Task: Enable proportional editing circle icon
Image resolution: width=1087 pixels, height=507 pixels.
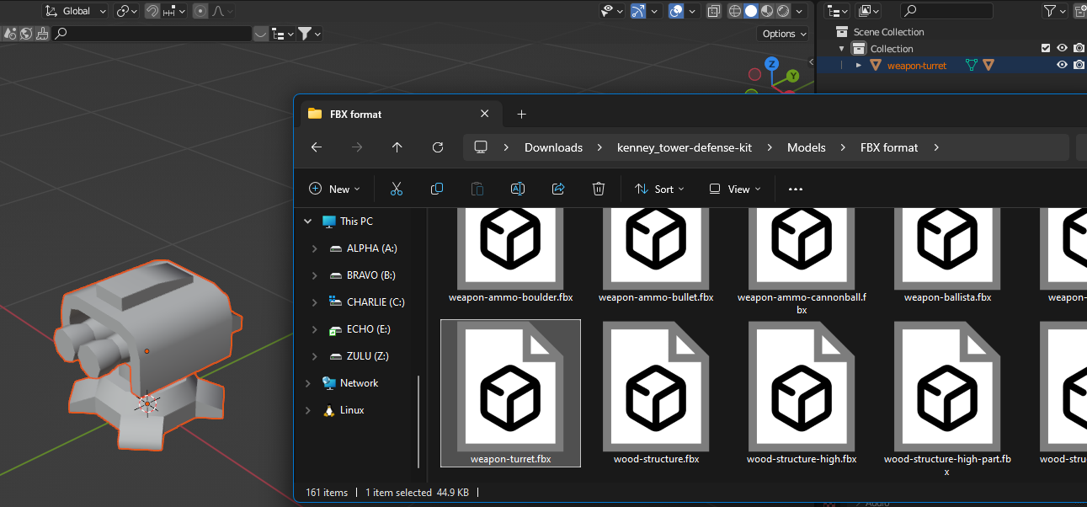Action: click(200, 11)
